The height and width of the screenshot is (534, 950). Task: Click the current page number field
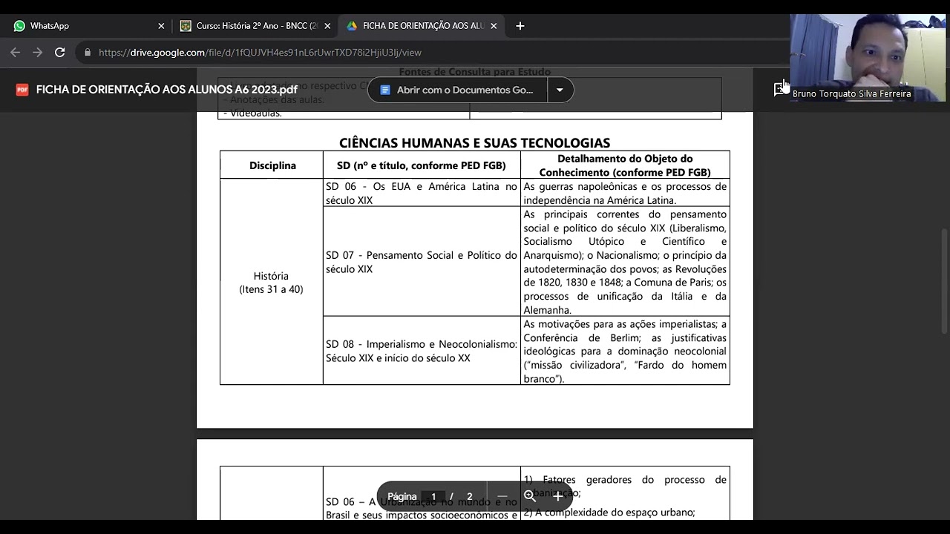coord(433,497)
